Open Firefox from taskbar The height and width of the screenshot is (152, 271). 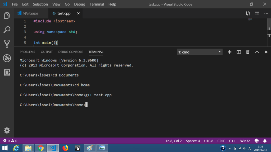[x=65, y=148]
